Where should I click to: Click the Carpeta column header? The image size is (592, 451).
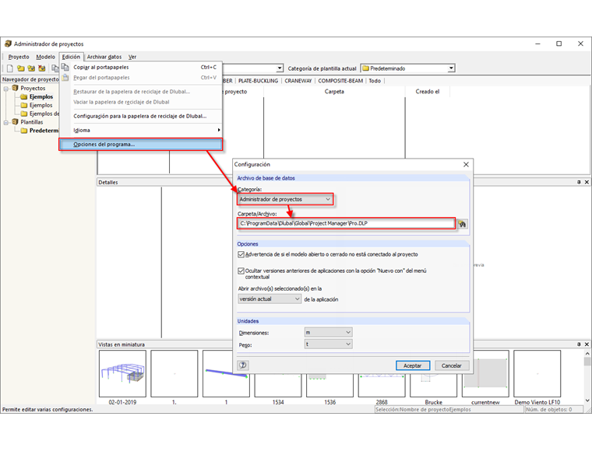pos(334,92)
